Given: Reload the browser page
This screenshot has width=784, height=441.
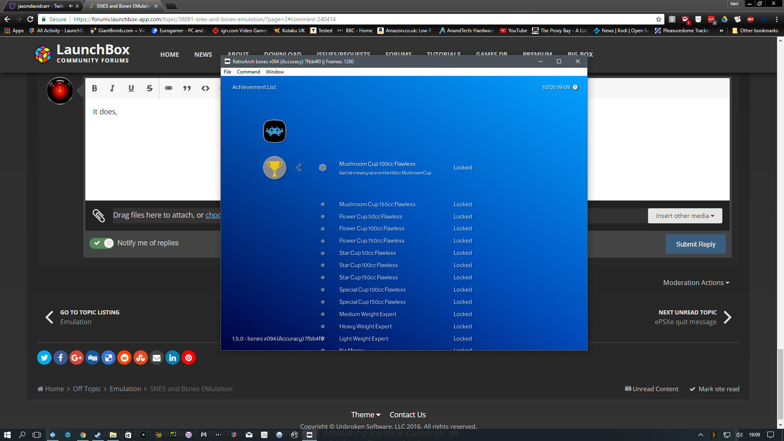Looking at the screenshot, I should pyautogui.click(x=30, y=19).
